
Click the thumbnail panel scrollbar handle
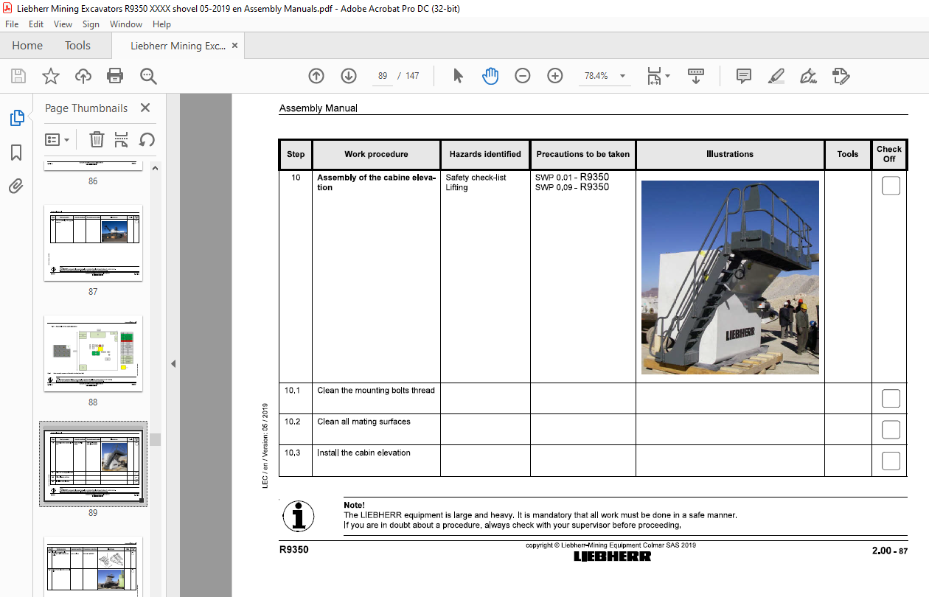pos(156,439)
